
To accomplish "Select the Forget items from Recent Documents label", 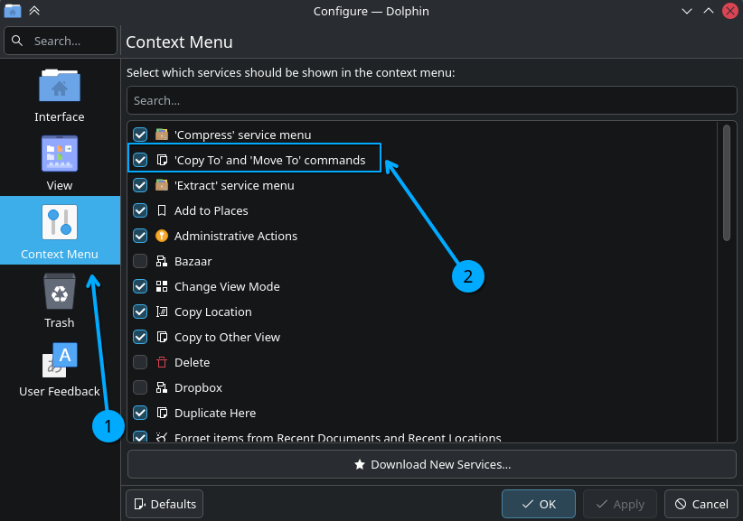I will point(337,437).
